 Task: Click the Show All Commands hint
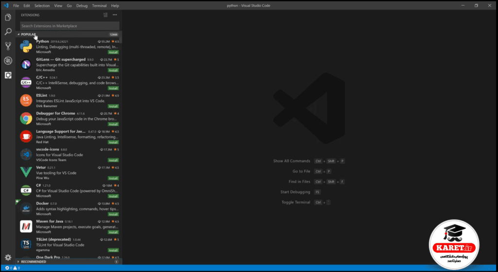(292, 161)
